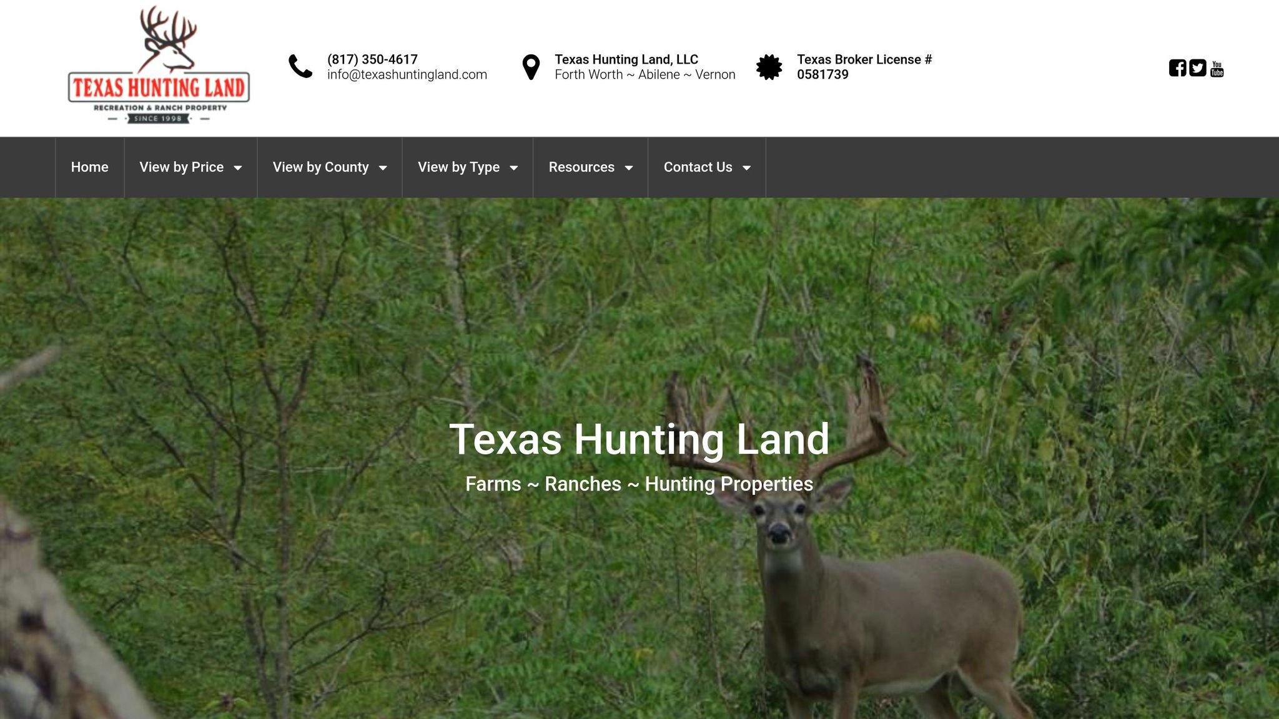1279x719 pixels.
Task: Click the Texas Broker License # text
Action: [x=864, y=59]
